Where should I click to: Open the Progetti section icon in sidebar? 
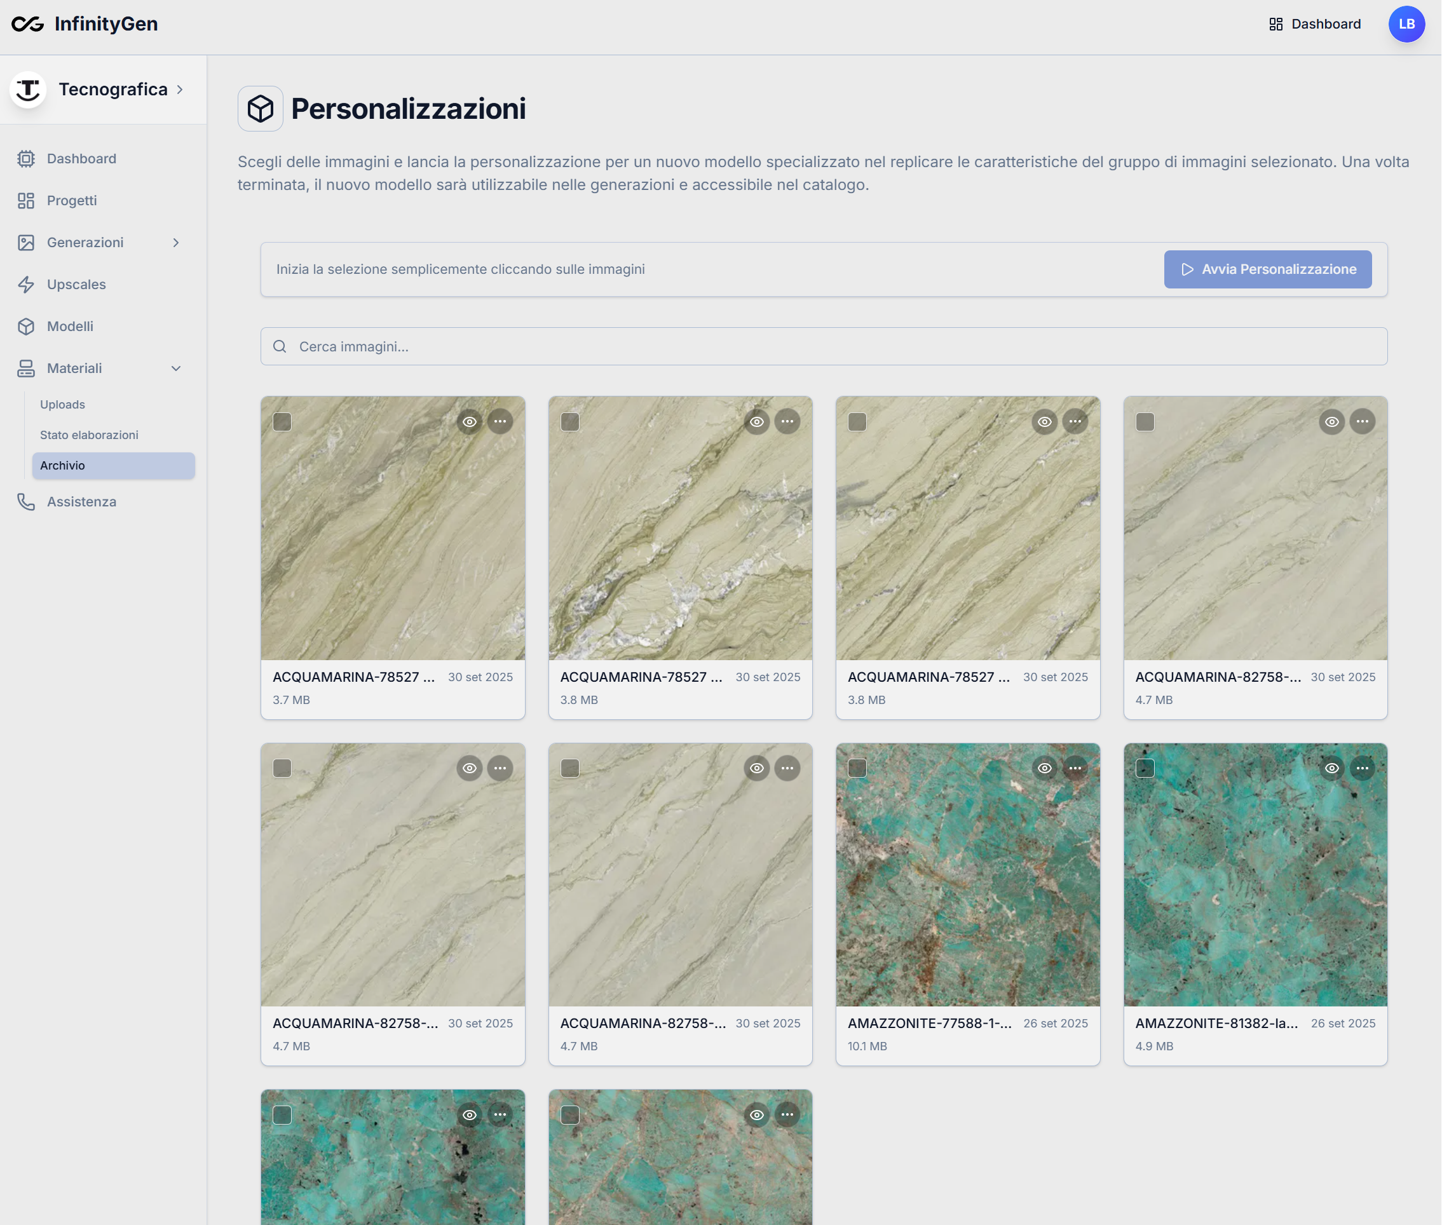27,201
